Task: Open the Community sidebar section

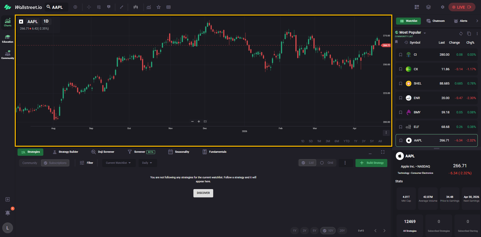Action: (8, 55)
